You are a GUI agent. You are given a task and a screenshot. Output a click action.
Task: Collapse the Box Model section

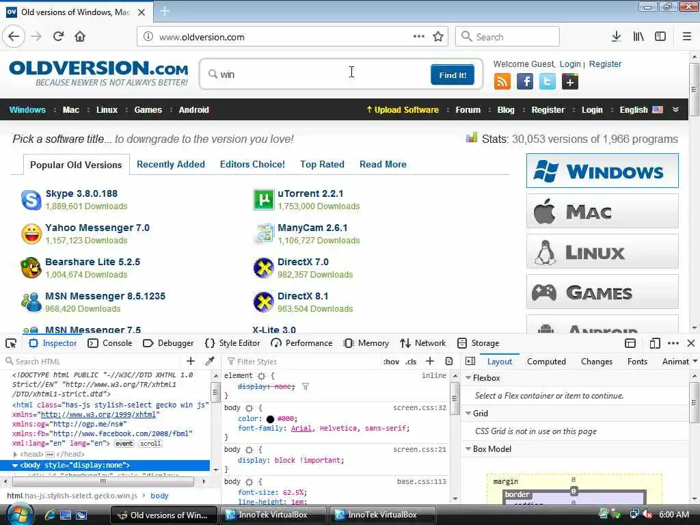pyautogui.click(x=468, y=449)
